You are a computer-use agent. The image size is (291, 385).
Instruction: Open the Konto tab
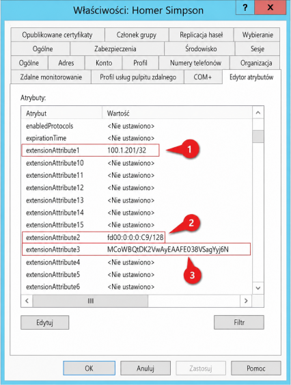pos(104,63)
